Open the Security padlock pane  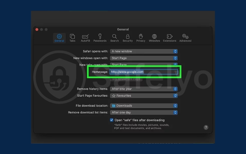(x=128, y=38)
